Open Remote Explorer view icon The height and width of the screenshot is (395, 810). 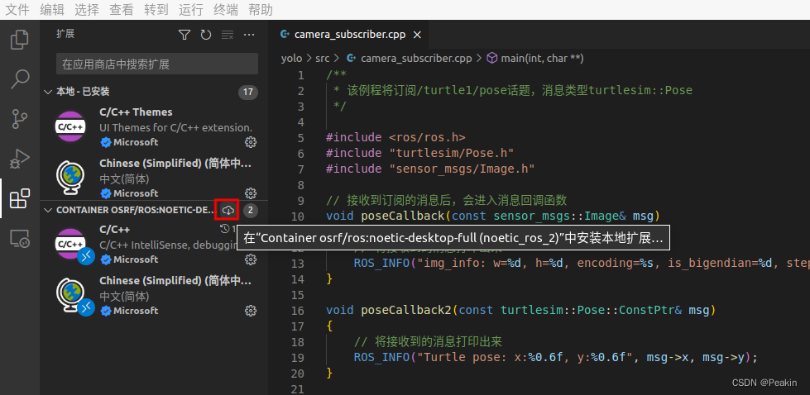point(20,238)
